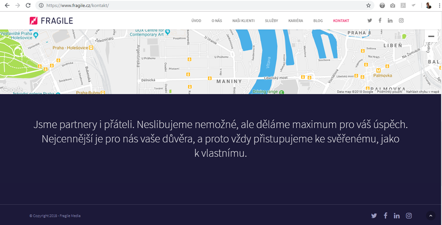Viewport: 442px width, 225px height.
Task: Click the footer Twitter icon
Action: (374, 216)
